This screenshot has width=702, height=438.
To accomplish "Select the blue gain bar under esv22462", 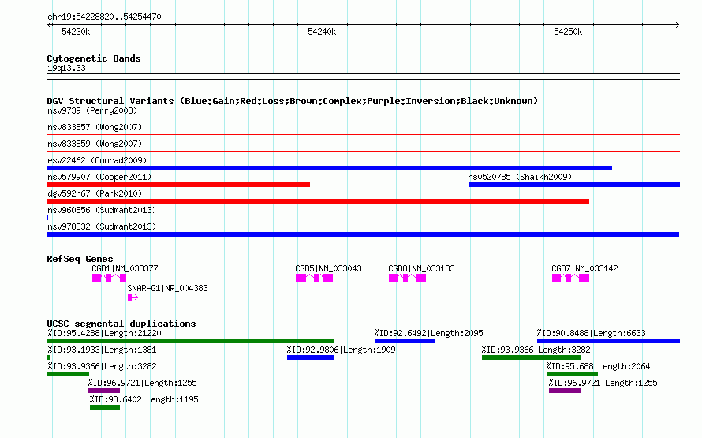I will coord(329,168).
